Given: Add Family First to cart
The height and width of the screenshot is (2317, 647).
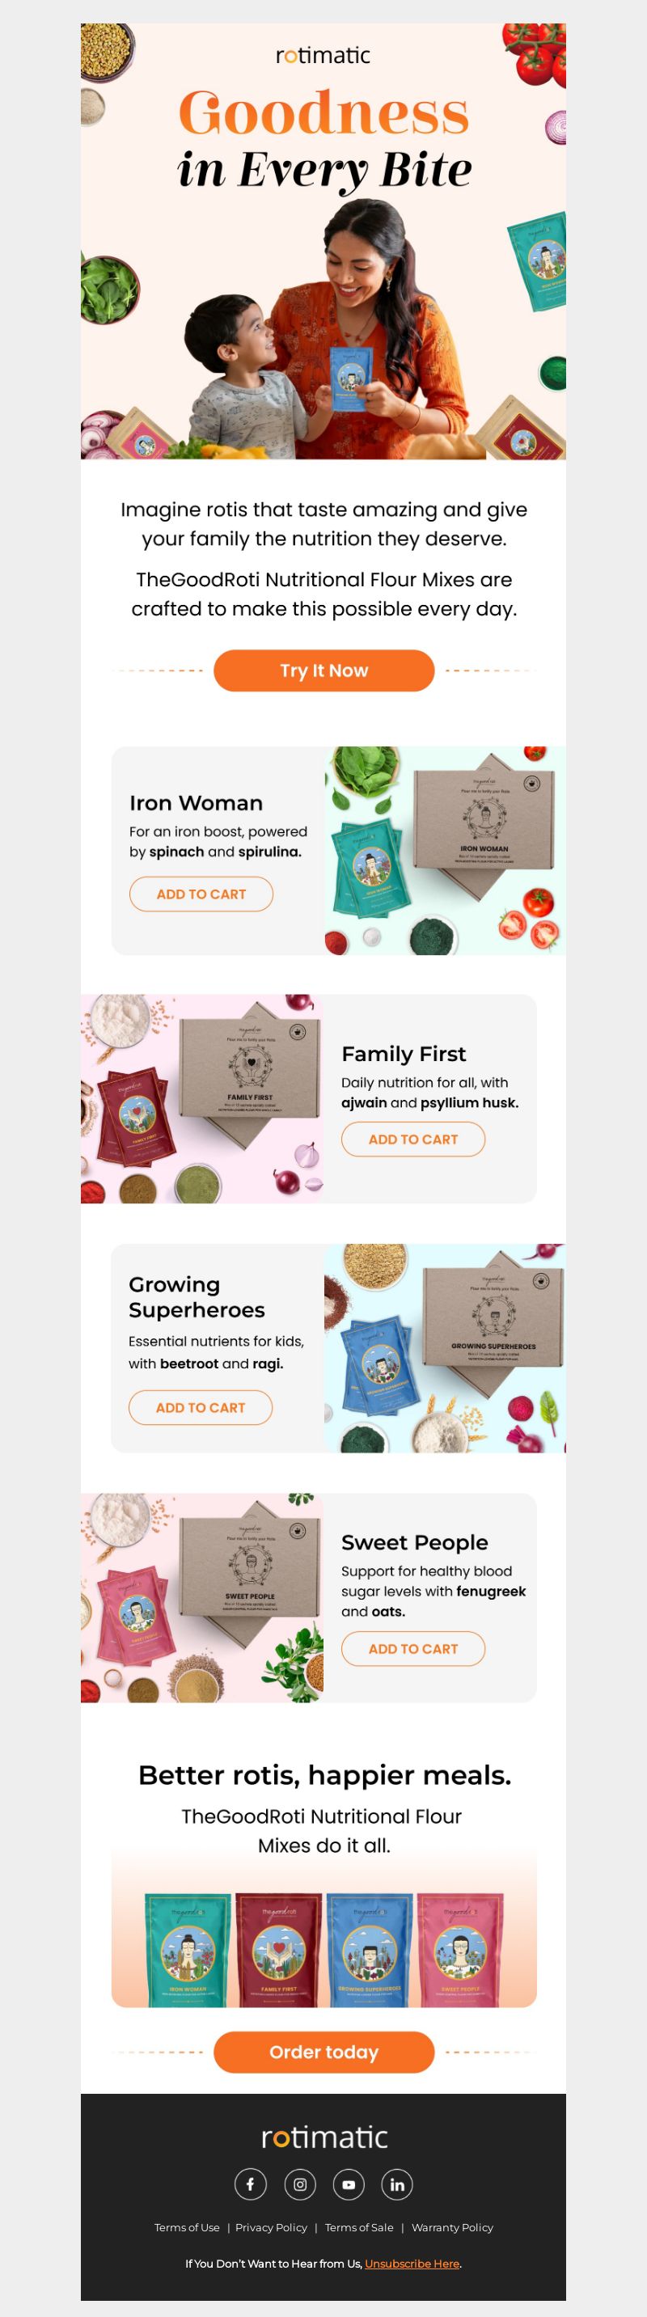Looking at the screenshot, I should coord(413,1139).
